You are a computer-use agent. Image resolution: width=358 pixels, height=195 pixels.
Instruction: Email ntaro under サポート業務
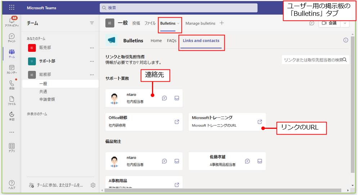click(x=177, y=98)
